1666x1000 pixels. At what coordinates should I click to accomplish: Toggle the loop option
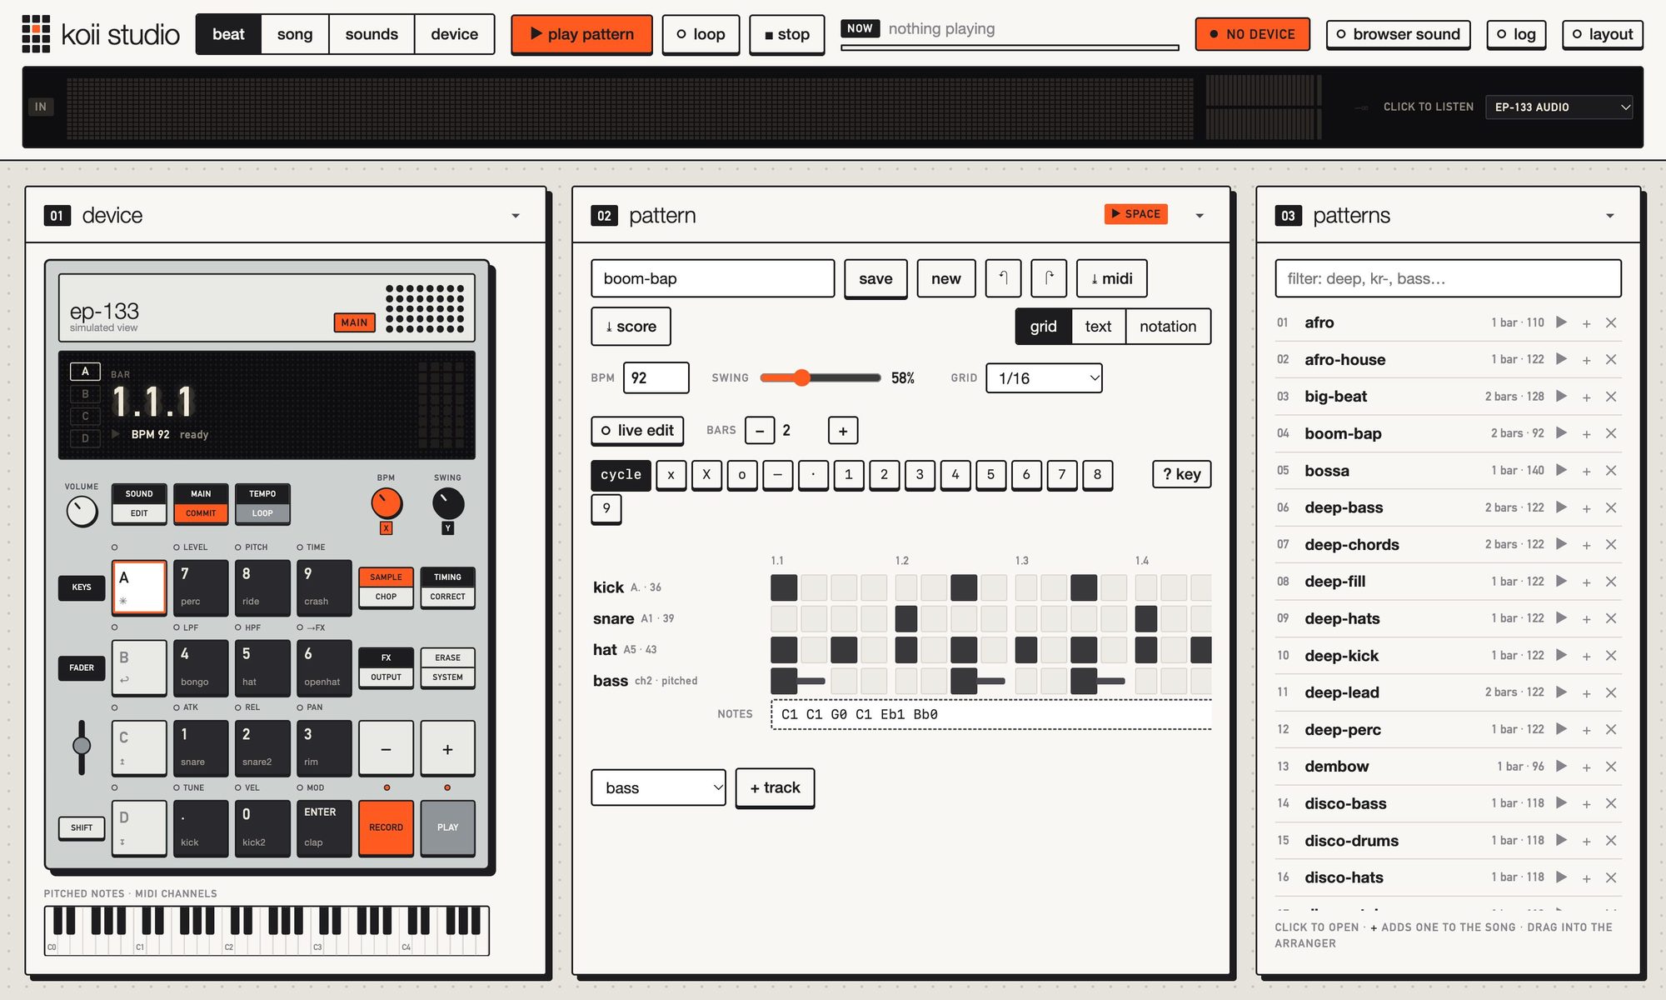701,34
